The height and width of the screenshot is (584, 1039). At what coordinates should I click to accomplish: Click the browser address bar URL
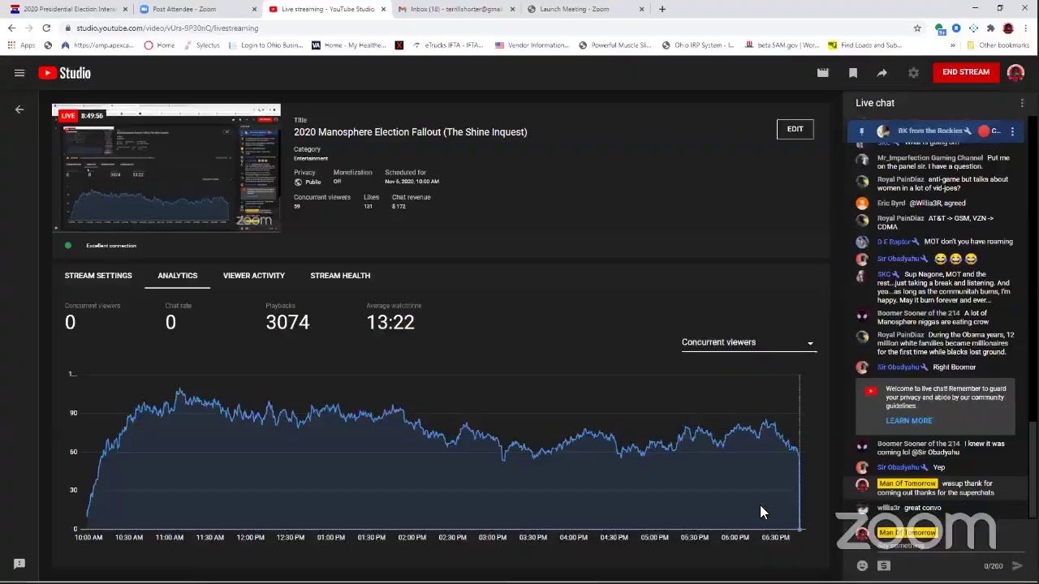[167, 28]
